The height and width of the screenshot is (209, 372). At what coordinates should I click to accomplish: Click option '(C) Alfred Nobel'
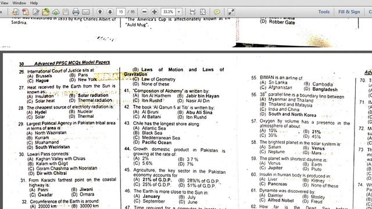click(277, 200)
